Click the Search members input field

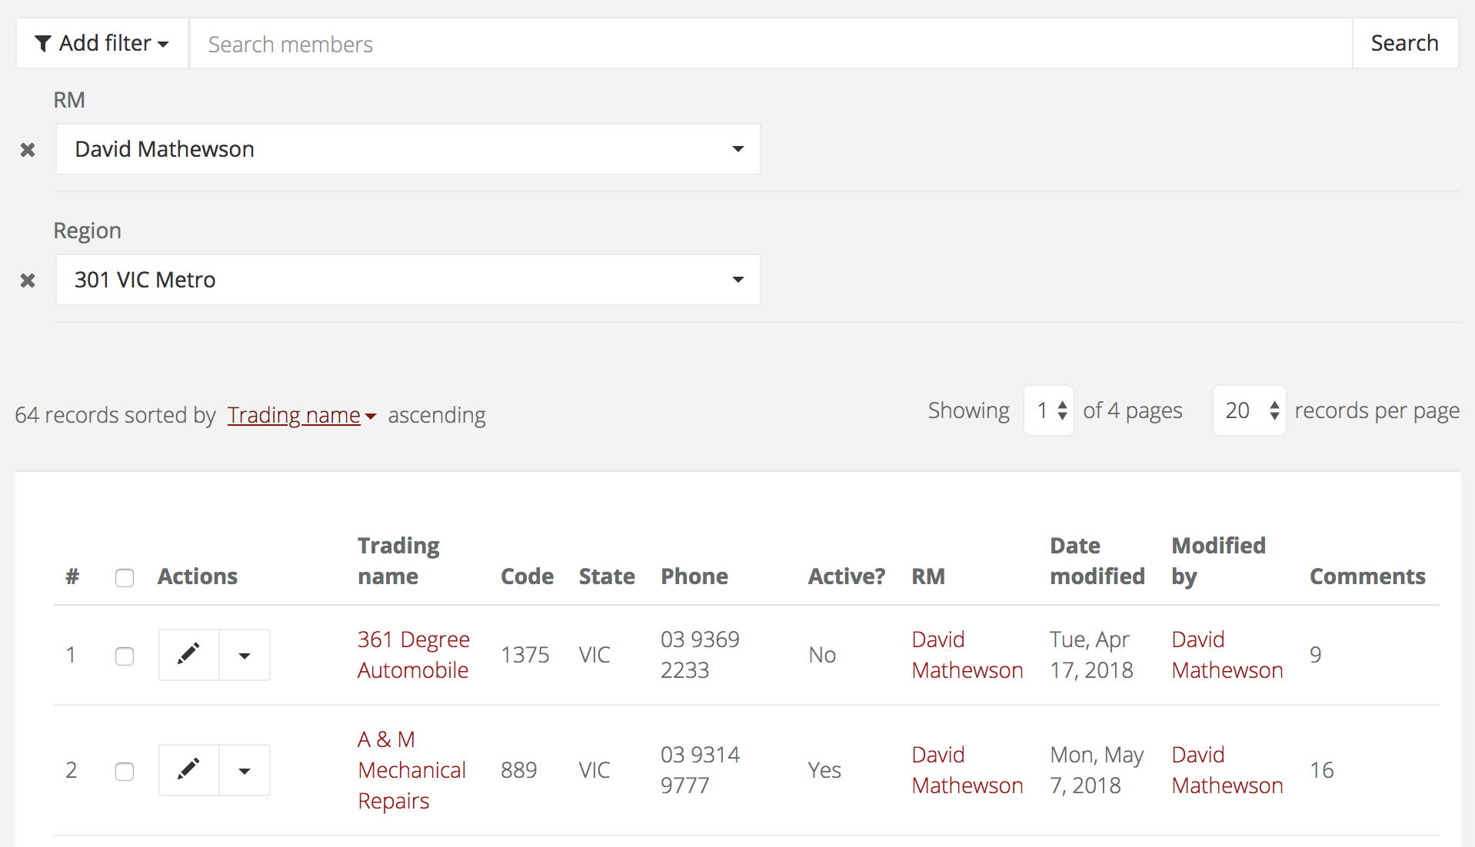tap(771, 44)
